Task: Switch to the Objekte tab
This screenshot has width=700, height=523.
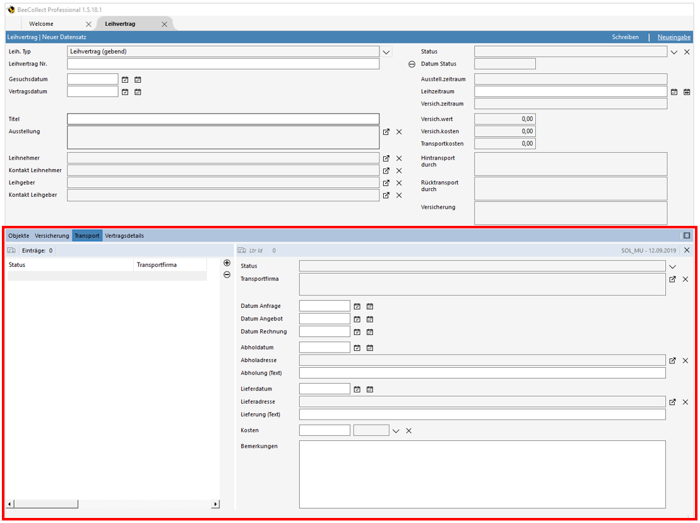Action: (18, 235)
